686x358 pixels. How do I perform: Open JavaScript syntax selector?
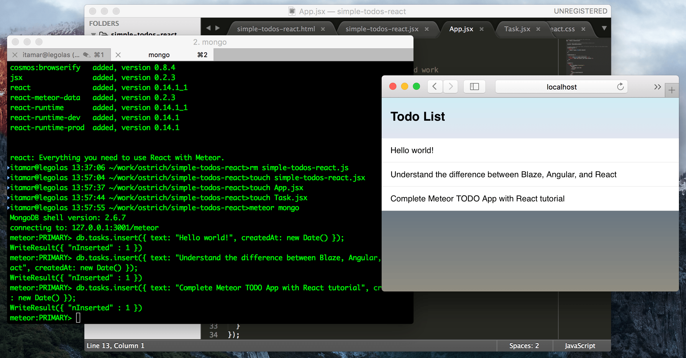coord(580,346)
